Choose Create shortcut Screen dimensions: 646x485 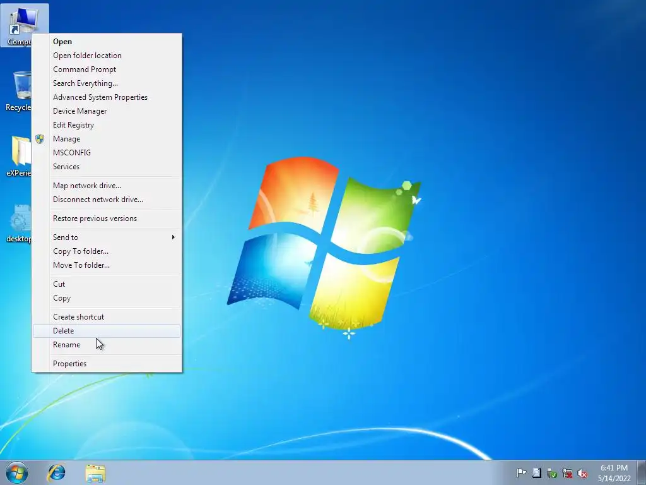(x=107, y=317)
